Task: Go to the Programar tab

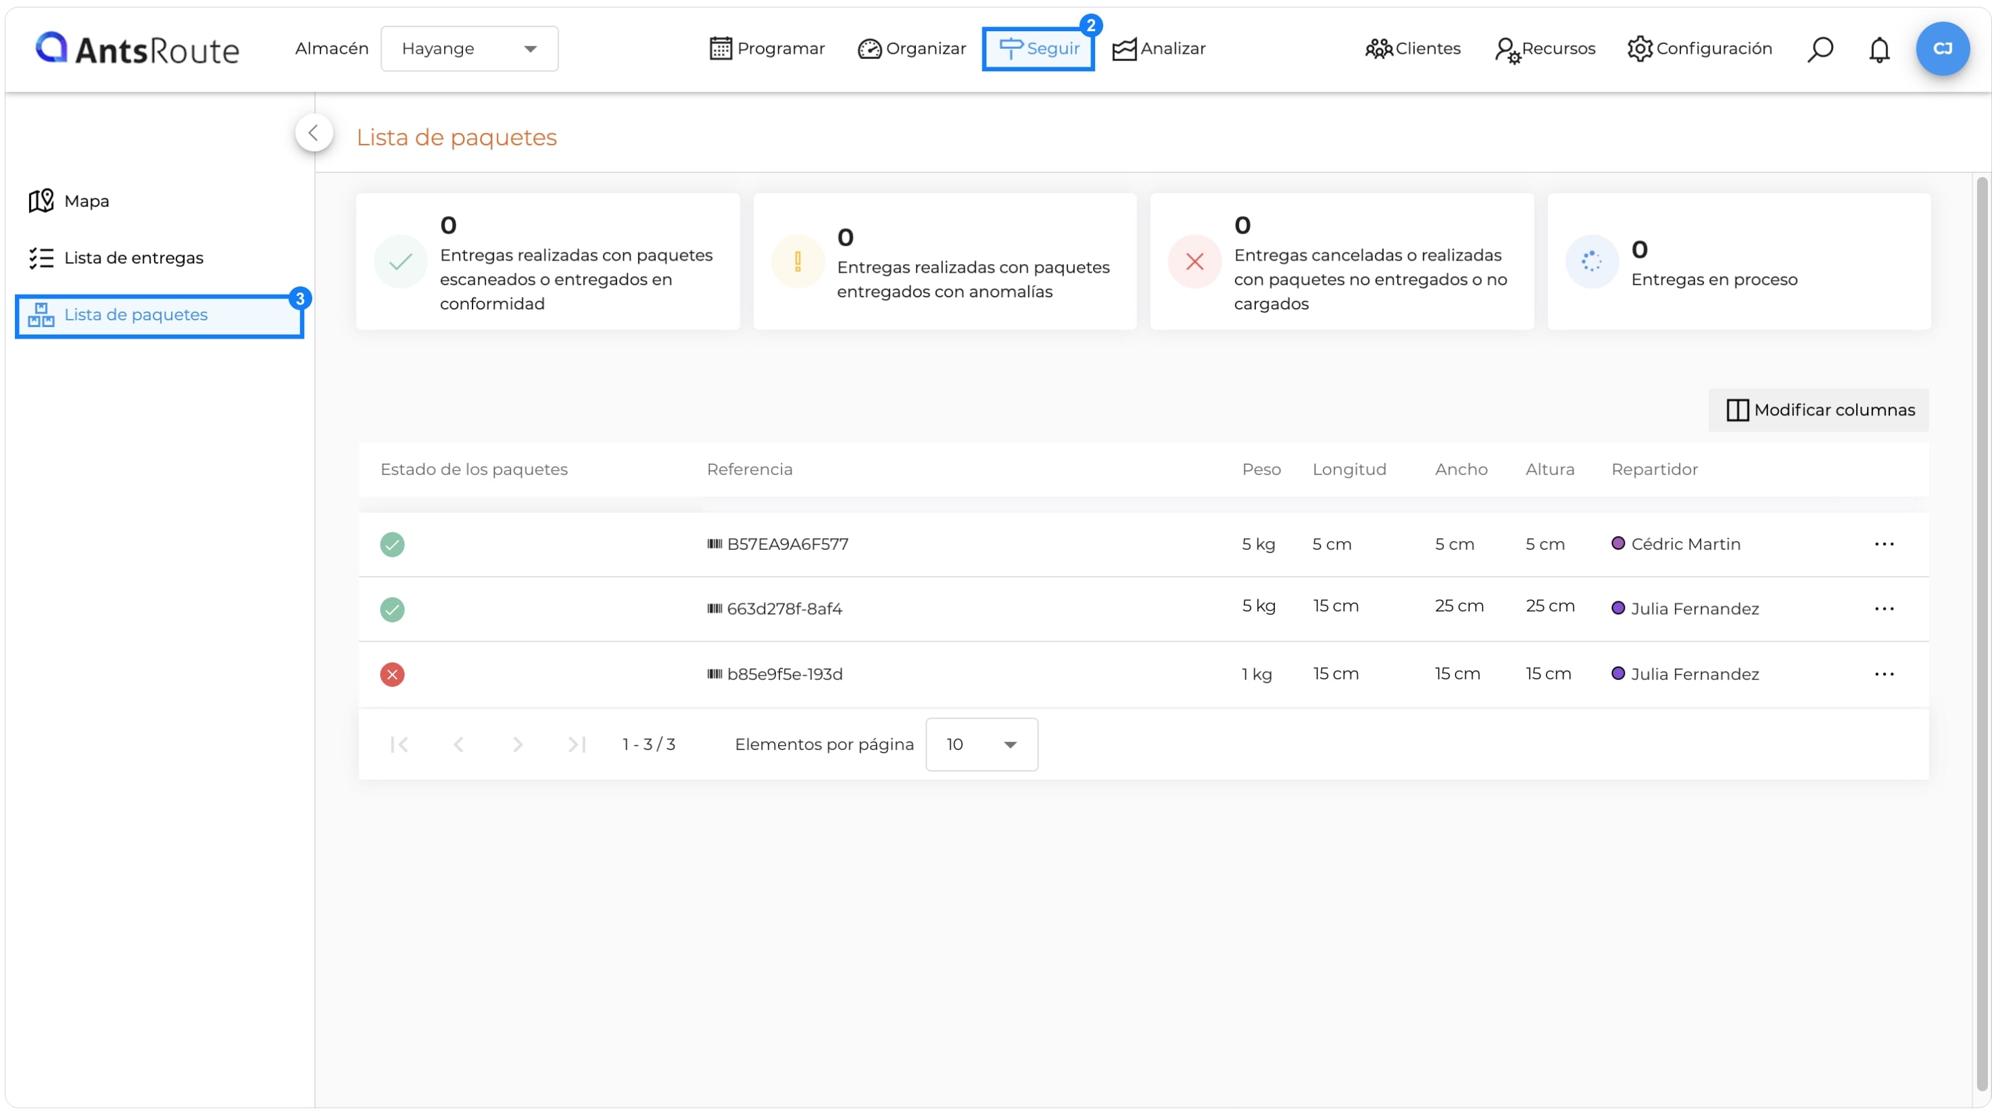Action: (767, 49)
